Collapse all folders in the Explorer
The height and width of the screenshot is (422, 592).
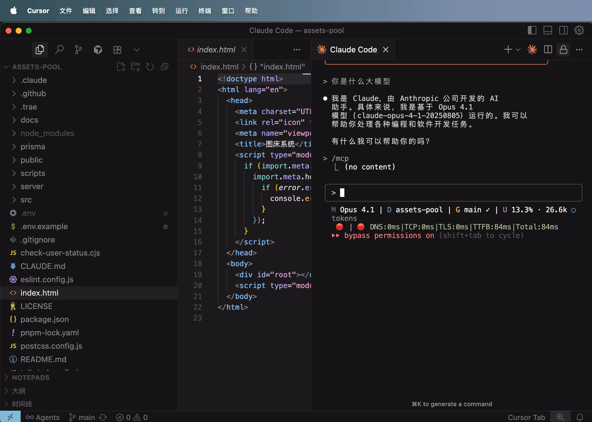click(164, 66)
